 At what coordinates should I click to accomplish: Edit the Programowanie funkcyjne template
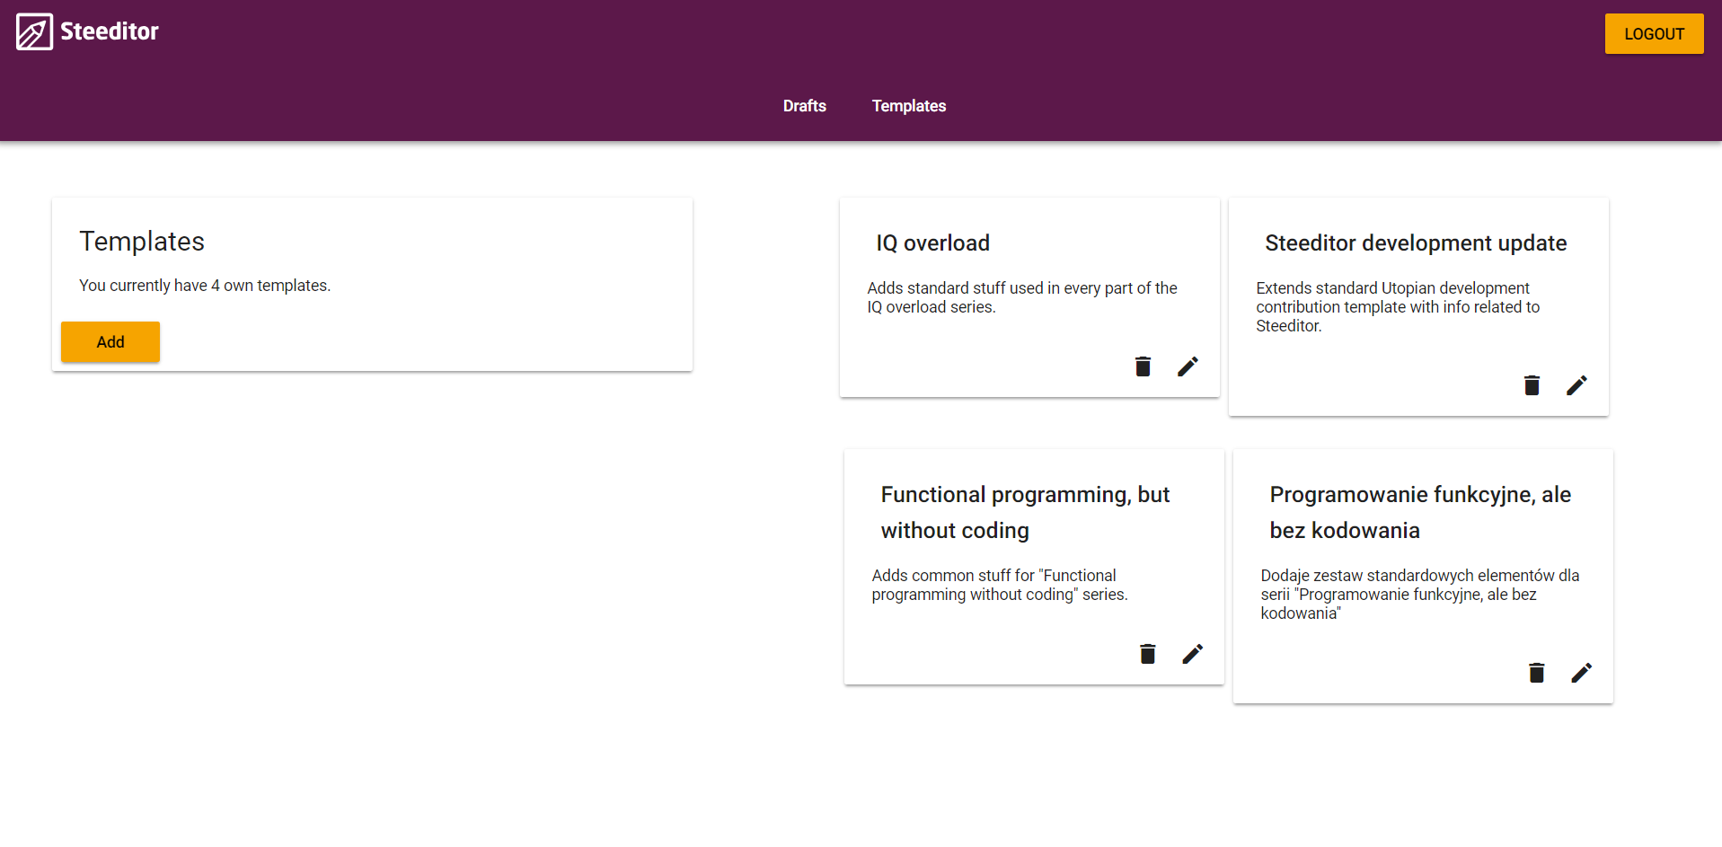coord(1581,673)
